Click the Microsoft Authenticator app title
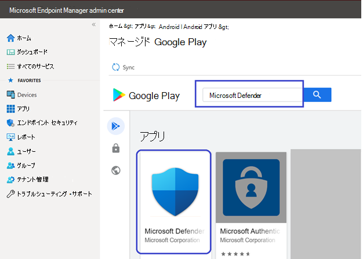This screenshot has height=259, width=363. 250,231
